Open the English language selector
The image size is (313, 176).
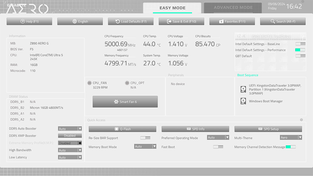coord(80,22)
